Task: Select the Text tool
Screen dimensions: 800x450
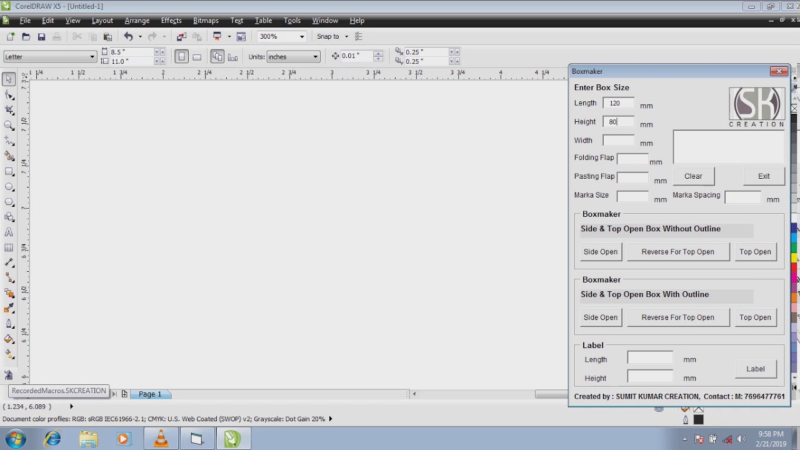Action: [x=9, y=232]
